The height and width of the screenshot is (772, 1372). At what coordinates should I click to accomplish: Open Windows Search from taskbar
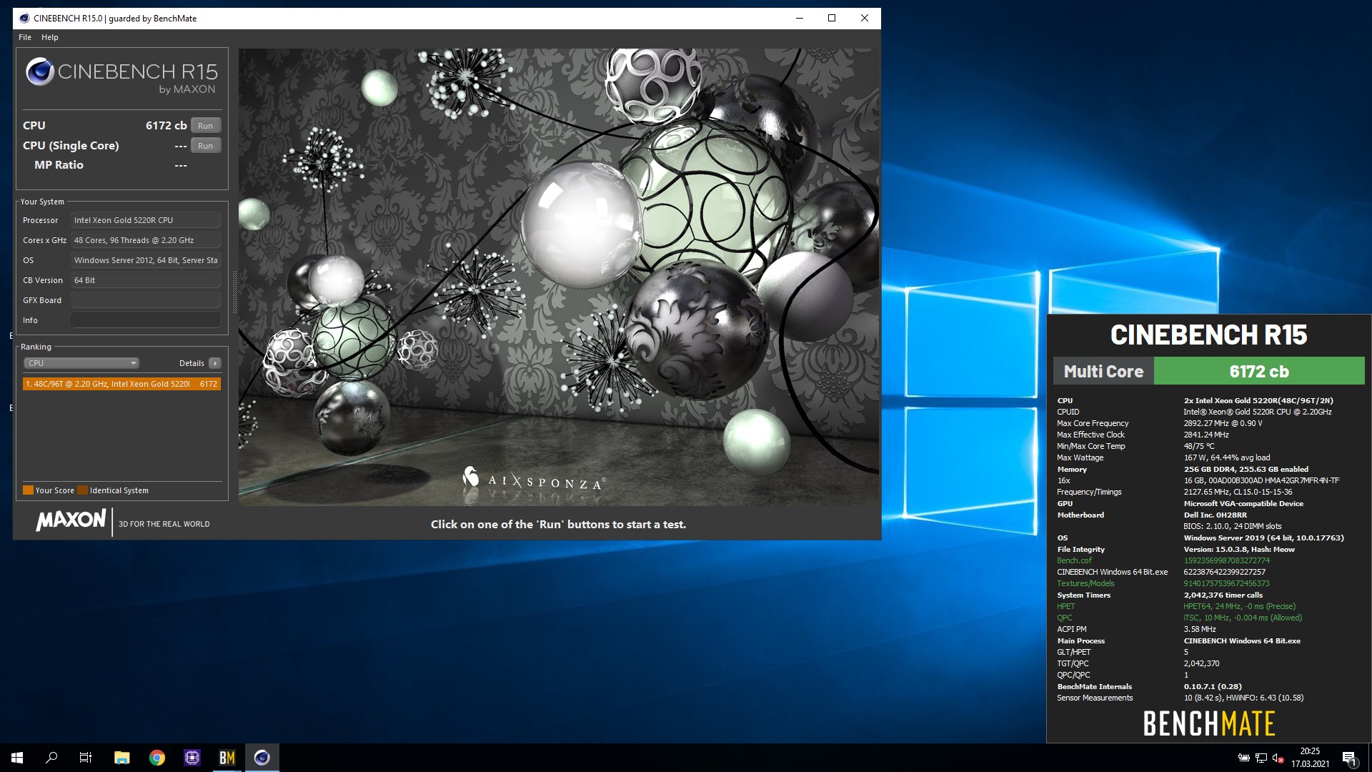(x=51, y=758)
